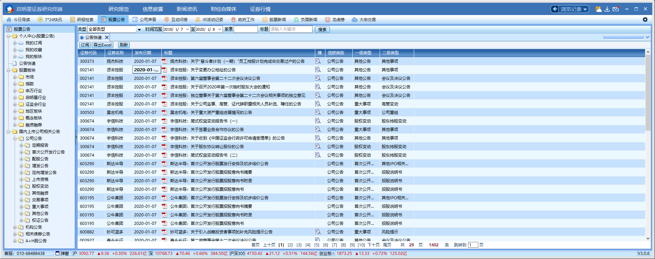Click the 政府工作 toolbar icon

(x=233, y=20)
